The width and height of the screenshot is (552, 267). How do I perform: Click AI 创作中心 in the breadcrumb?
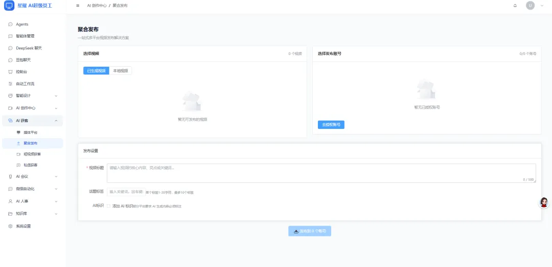click(97, 6)
